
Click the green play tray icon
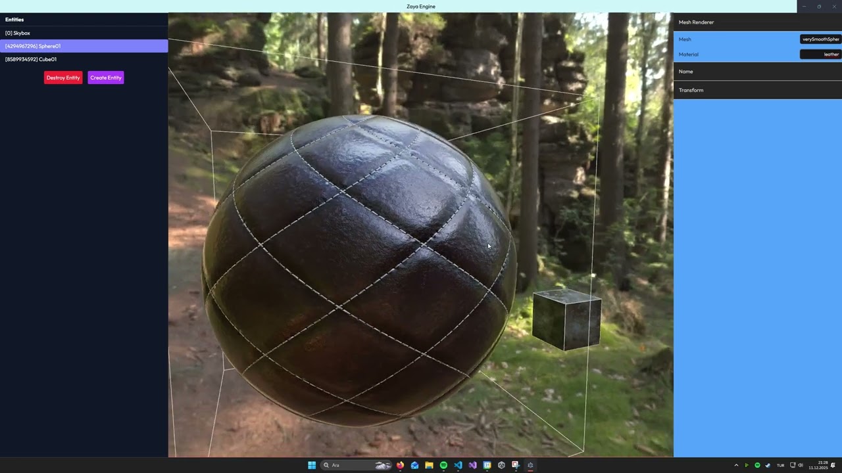[x=747, y=465]
